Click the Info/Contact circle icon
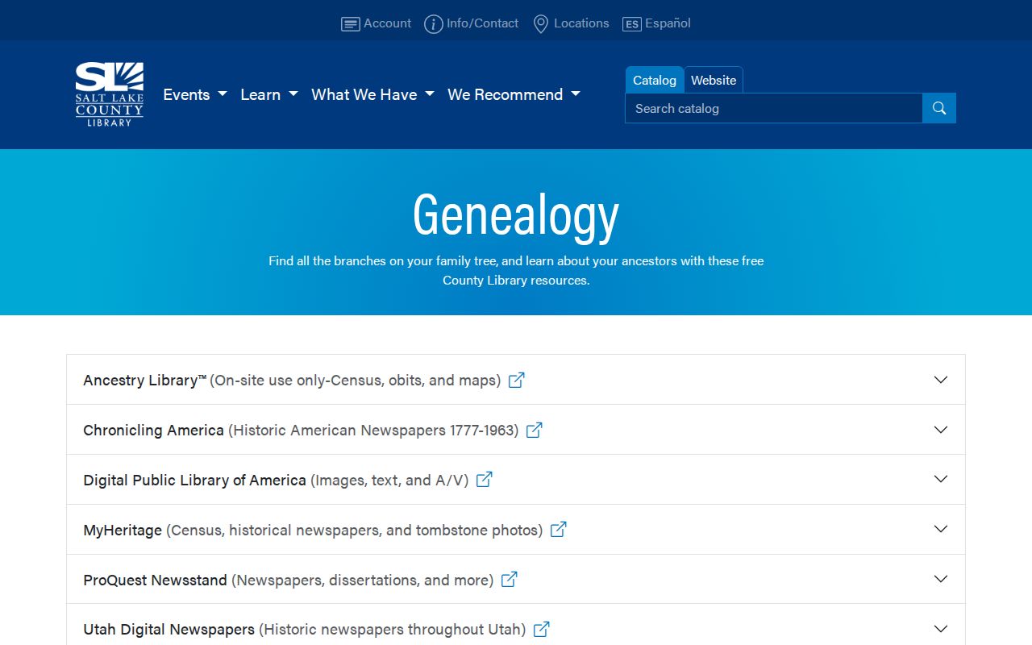Image resolution: width=1032 pixels, height=645 pixels. tap(434, 24)
